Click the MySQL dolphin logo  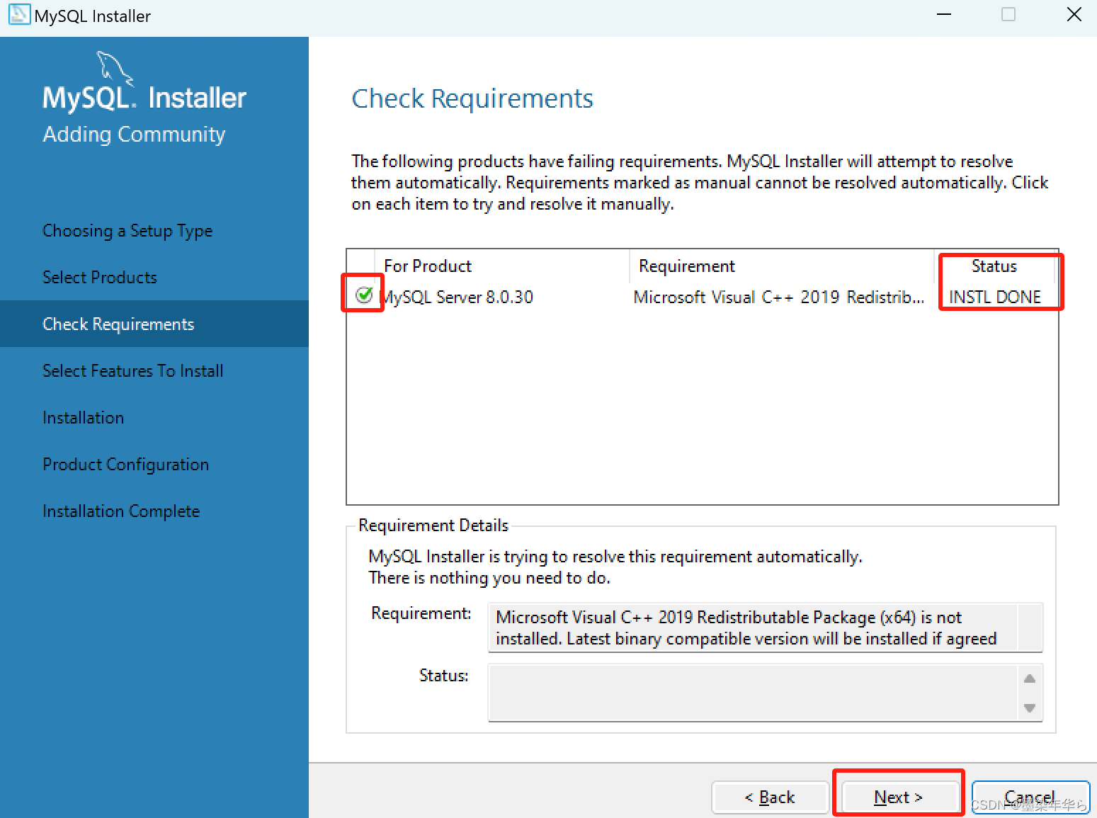click(x=115, y=68)
